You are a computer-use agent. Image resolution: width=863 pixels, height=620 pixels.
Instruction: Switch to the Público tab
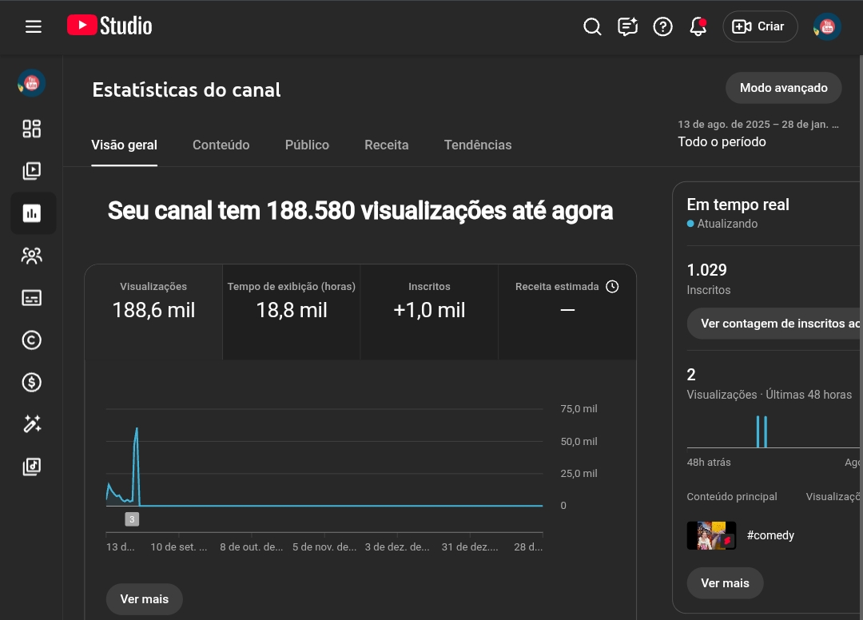click(307, 145)
